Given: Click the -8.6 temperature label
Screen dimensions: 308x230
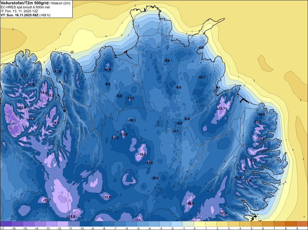Looking at the screenshot, I should click(x=178, y=87).
